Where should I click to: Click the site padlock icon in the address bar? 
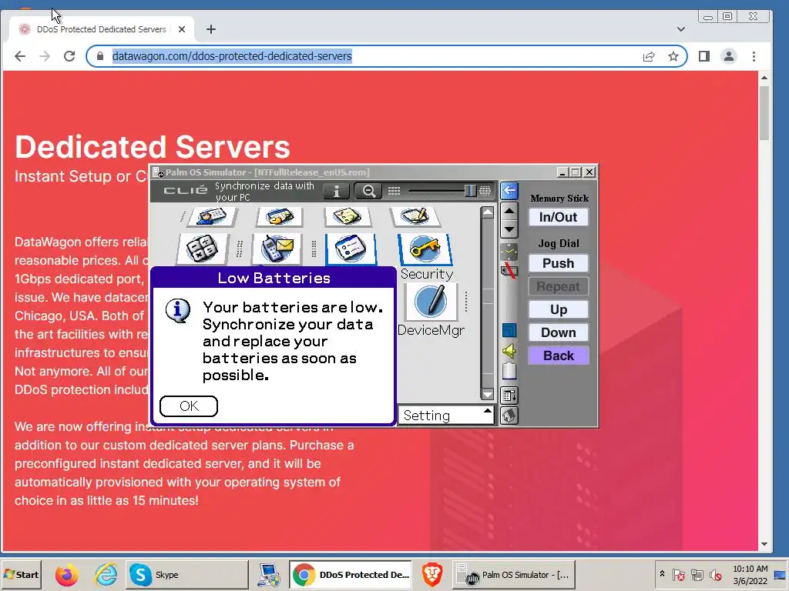(100, 56)
